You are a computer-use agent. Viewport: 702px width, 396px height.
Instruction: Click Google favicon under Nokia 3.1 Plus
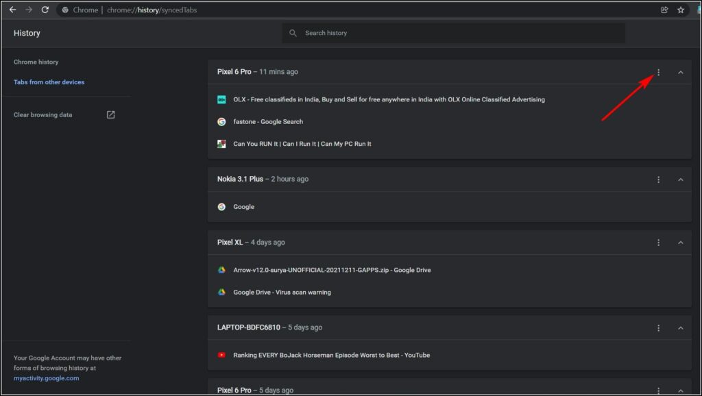point(221,207)
